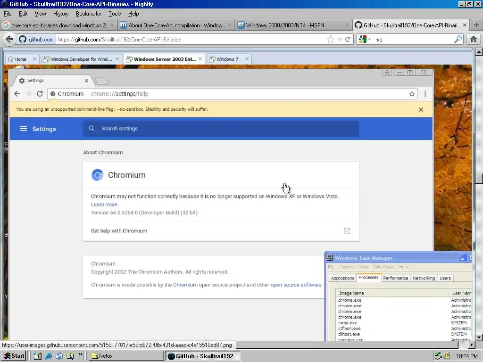This screenshot has width=483, height=362.
Task: Open the File menu in Nightly
Action: (8, 14)
